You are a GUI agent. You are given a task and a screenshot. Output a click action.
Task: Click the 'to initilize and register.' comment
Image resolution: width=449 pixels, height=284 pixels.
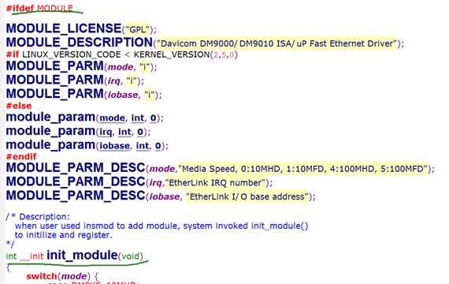pos(64,235)
